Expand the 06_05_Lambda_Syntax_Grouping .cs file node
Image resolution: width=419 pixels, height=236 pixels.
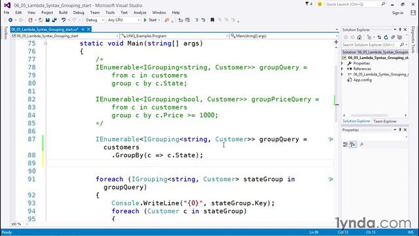point(342,74)
